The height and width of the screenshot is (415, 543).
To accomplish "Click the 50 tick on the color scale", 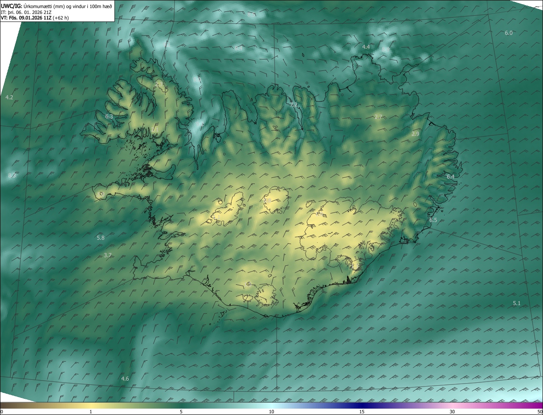I will point(540,412).
